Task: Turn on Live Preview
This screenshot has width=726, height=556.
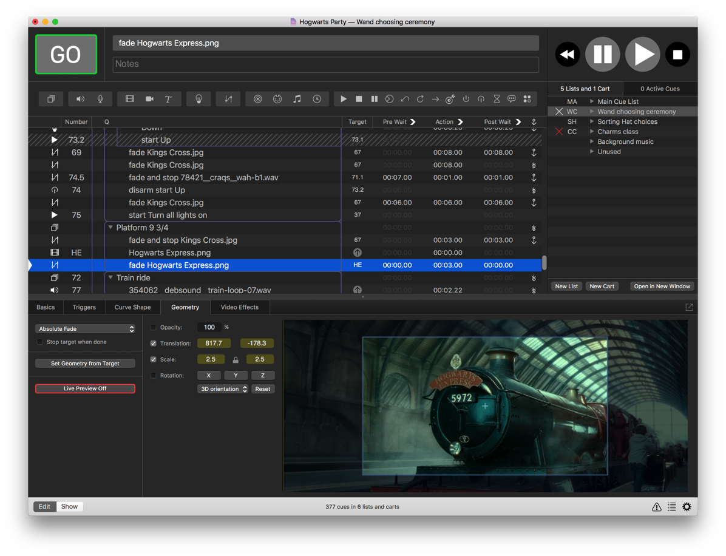Action: (85, 388)
